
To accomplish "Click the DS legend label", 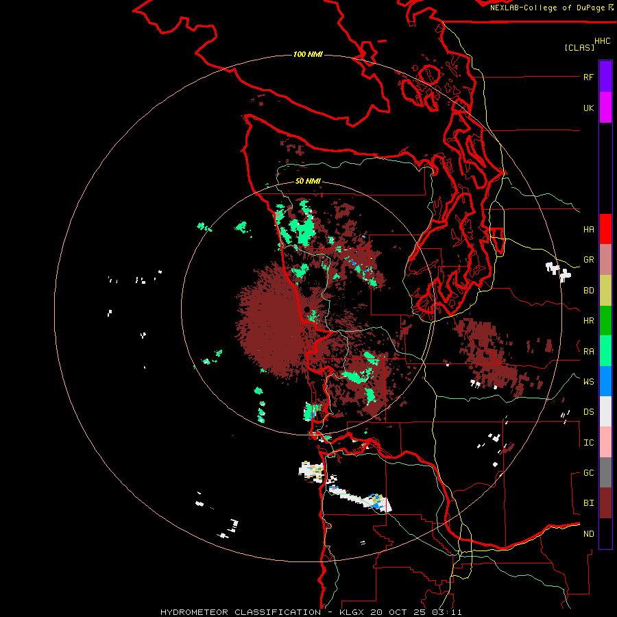I will [588, 411].
